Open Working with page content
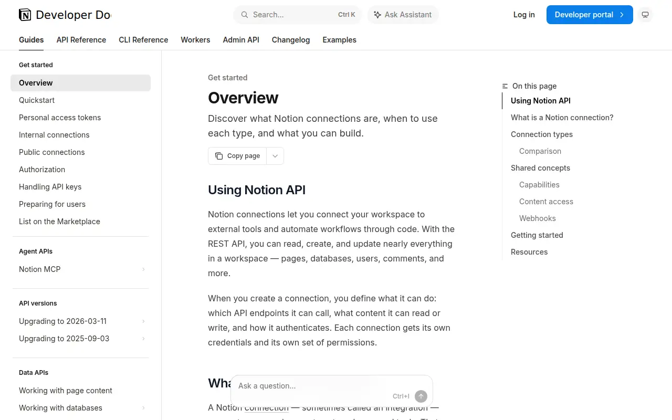The height and width of the screenshot is (420, 672). (80, 391)
